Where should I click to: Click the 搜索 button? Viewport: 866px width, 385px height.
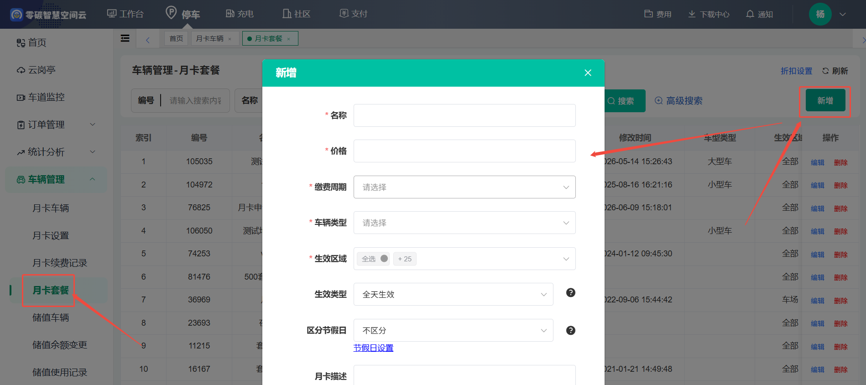coord(625,101)
